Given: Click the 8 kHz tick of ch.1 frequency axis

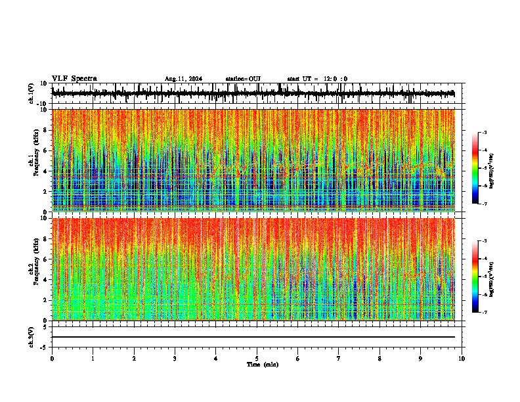Looking at the screenshot, I should coord(46,130).
